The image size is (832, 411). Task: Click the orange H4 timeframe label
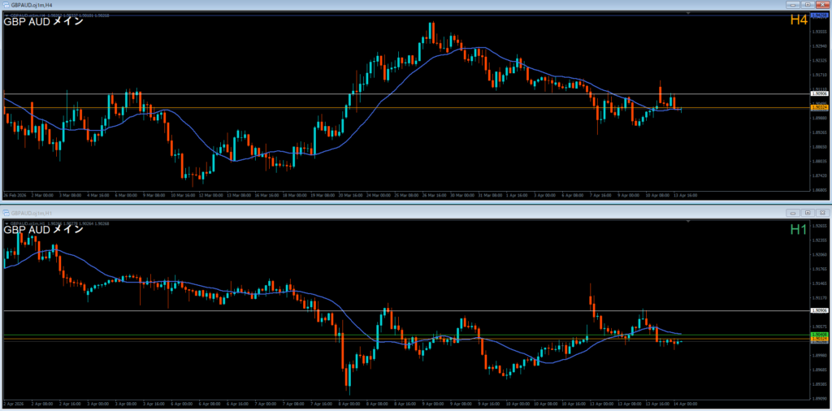pos(798,19)
